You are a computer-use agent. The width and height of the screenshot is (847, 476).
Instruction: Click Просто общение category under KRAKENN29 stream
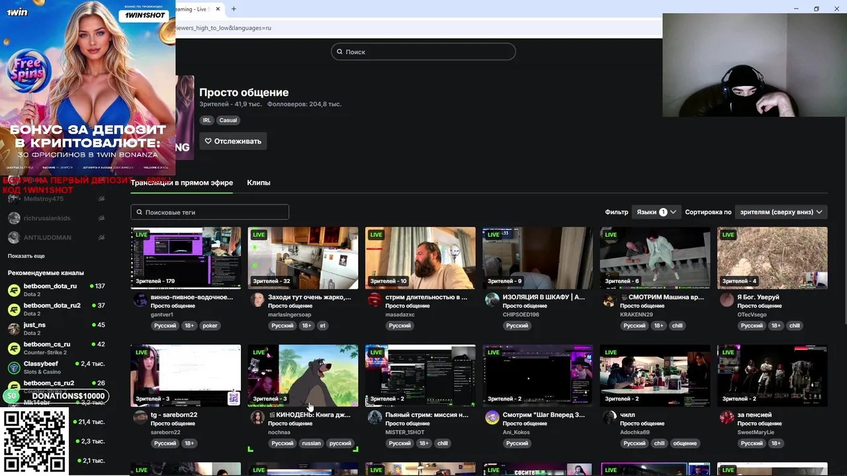tap(642, 306)
